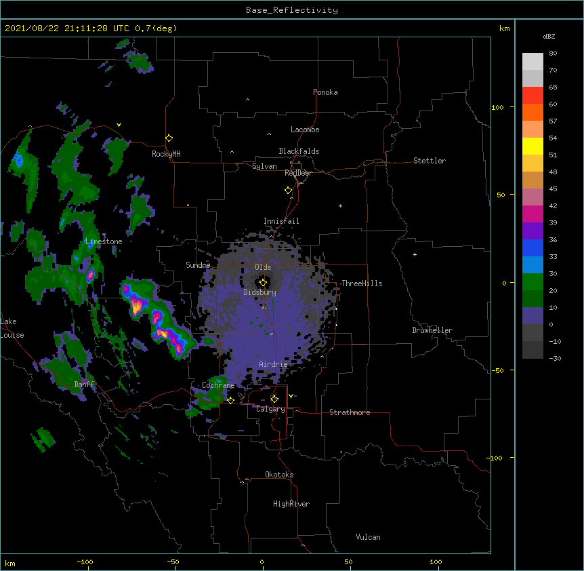Click the Airdrie city label
The width and height of the screenshot is (584, 571).
(x=273, y=364)
